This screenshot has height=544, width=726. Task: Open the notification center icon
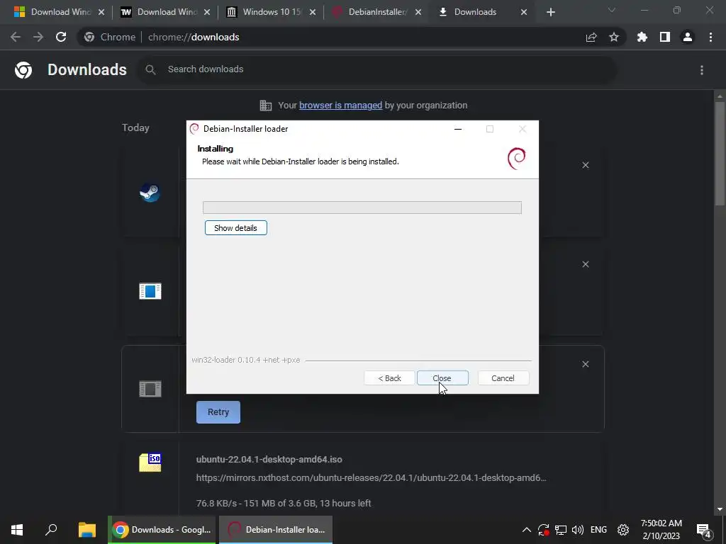click(703, 530)
